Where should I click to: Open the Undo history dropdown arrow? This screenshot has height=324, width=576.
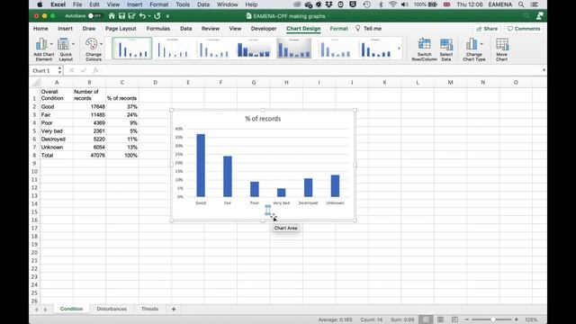tap(149, 16)
